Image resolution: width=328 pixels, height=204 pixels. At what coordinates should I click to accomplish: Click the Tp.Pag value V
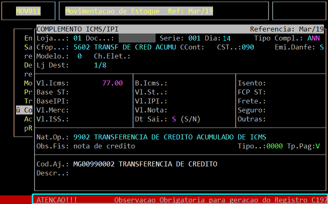point(318,146)
